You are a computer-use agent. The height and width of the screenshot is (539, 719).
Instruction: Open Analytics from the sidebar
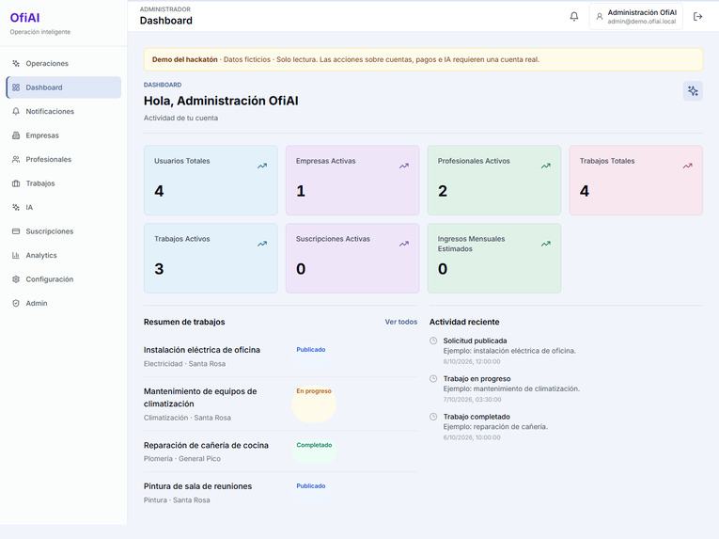[63, 255]
